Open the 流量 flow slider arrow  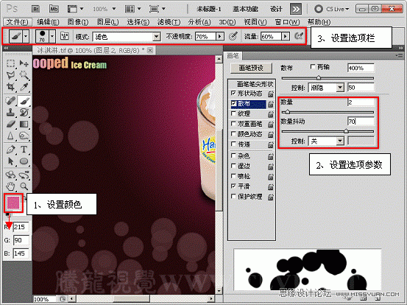pyautogui.click(x=286, y=36)
